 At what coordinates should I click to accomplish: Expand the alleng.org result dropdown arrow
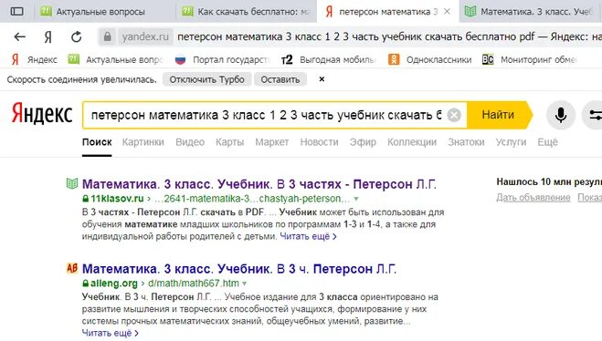click(244, 284)
